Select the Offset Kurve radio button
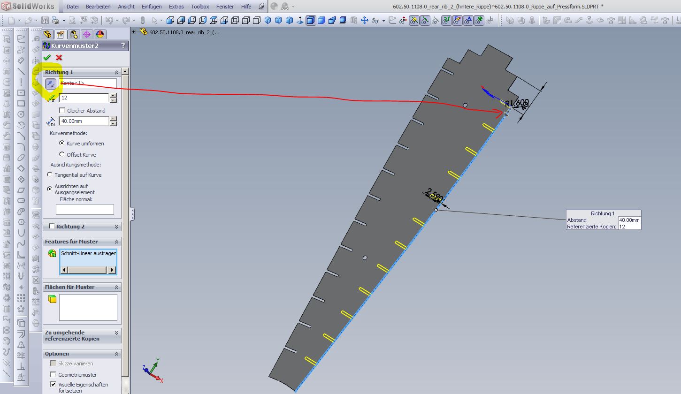This screenshot has width=681, height=394. click(62, 154)
